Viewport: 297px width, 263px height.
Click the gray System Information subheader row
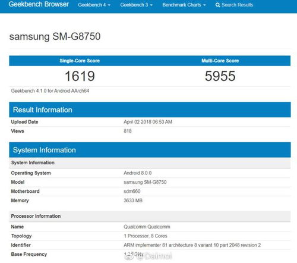150,162
